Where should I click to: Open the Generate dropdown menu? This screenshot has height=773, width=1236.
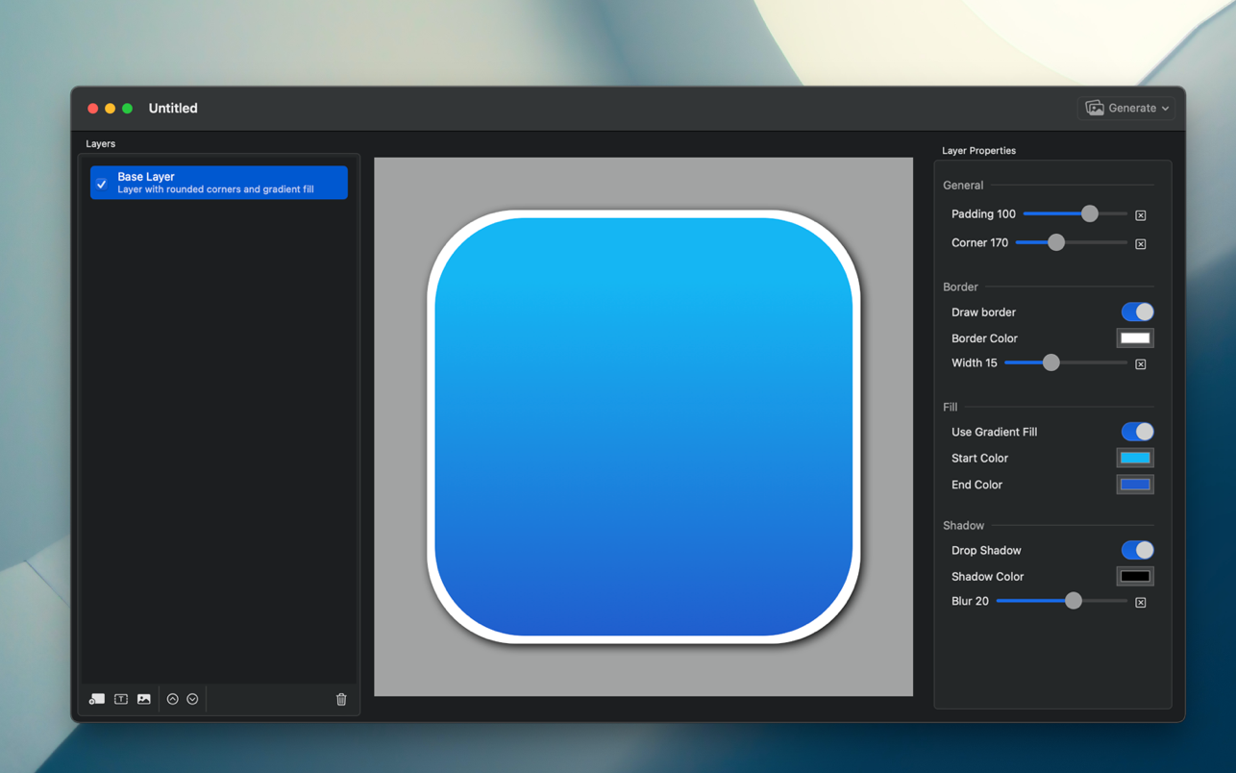(1128, 109)
